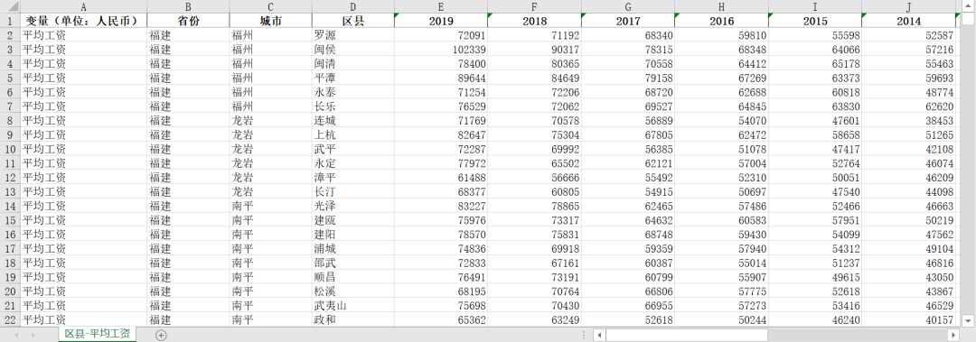Click the 2018 value 84649

pyautogui.click(x=535, y=78)
